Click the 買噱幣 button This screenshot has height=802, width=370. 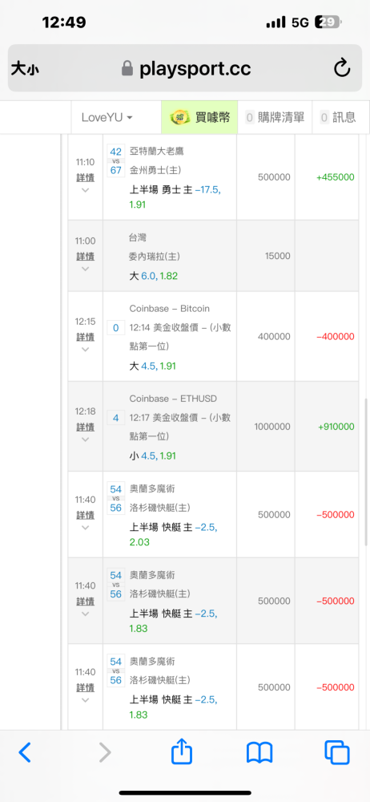click(x=199, y=117)
